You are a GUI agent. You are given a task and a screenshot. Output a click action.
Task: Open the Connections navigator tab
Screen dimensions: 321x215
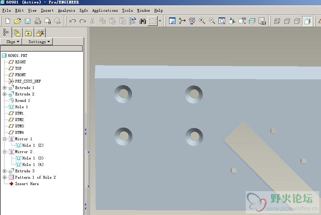pos(40,33)
